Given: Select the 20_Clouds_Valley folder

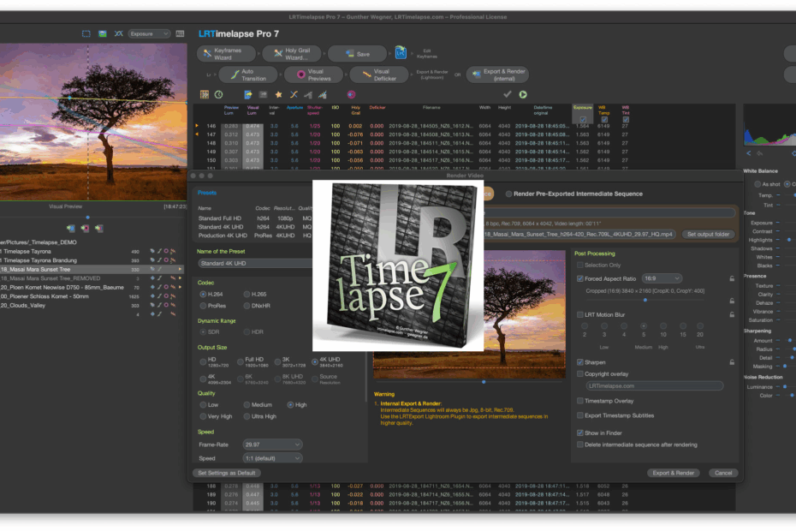Looking at the screenshot, I should point(92,306).
